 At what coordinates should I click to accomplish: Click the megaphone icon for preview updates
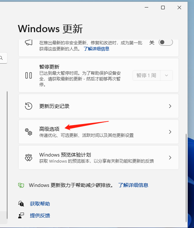click(x=29, y=43)
